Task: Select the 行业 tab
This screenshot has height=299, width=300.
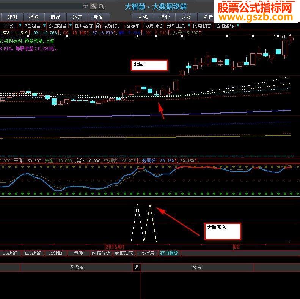Action: tap(165, 17)
